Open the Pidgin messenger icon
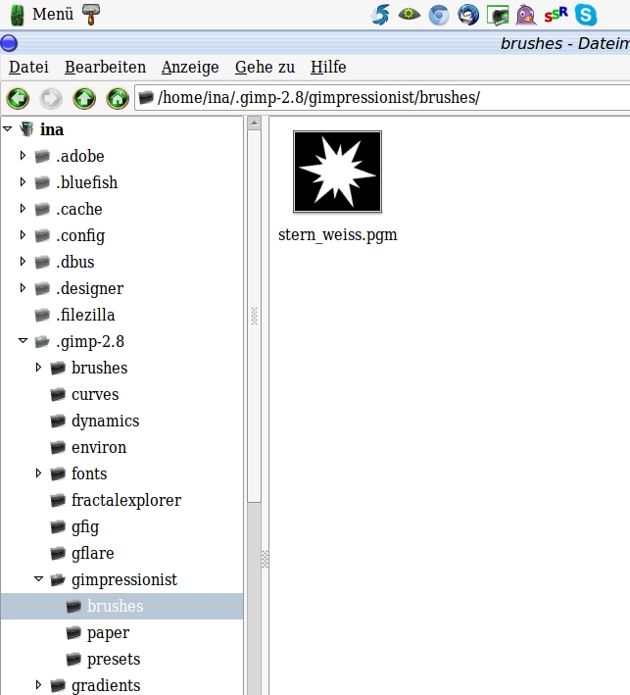 click(x=526, y=15)
